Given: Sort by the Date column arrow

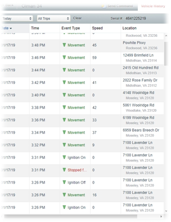Looking at the screenshot, I should pyautogui.click(x=11, y=28).
